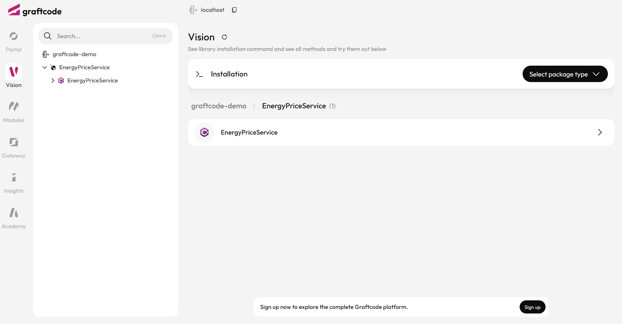Click the Insights label in sidebar
Viewport: 622px width, 324px height.
[14, 191]
